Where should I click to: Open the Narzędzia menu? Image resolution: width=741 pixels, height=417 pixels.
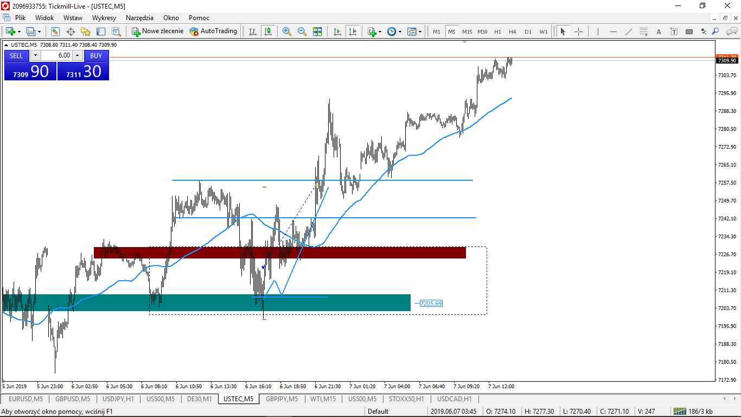tap(139, 18)
